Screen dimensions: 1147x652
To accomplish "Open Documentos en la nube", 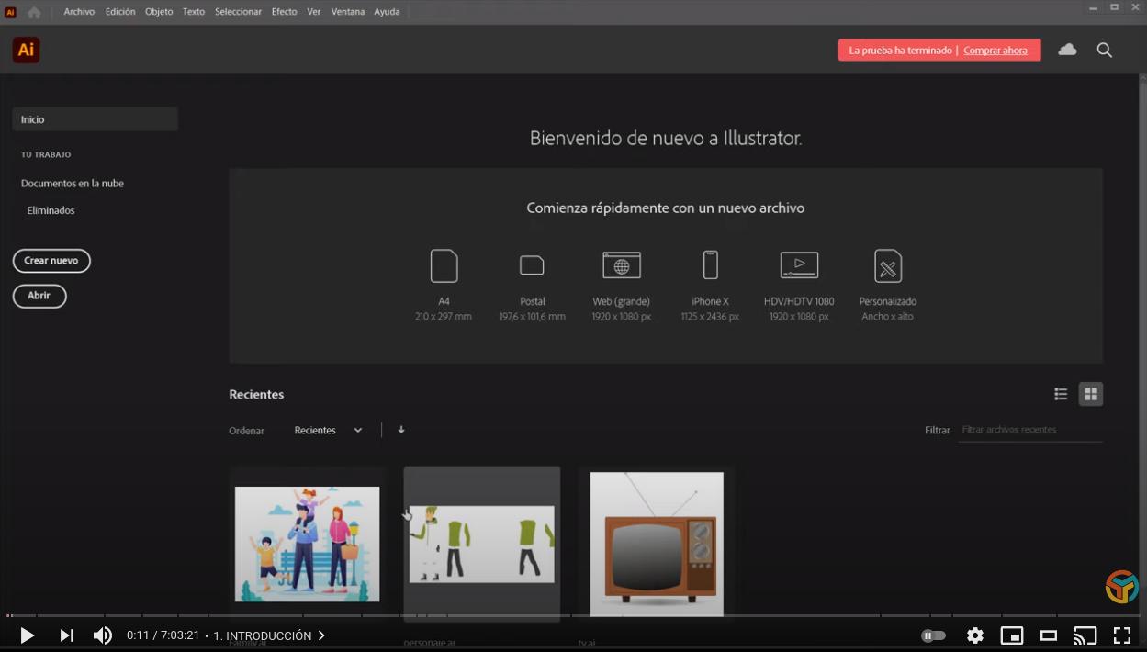I will pyautogui.click(x=73, y=184).
